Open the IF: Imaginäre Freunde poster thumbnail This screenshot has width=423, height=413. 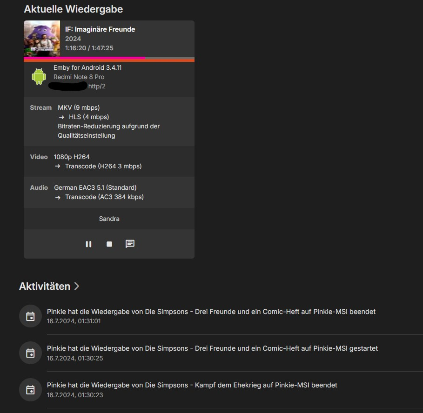pos(42,39)
